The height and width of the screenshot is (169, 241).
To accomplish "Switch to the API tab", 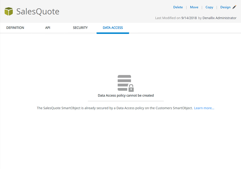I will (48, 28).
